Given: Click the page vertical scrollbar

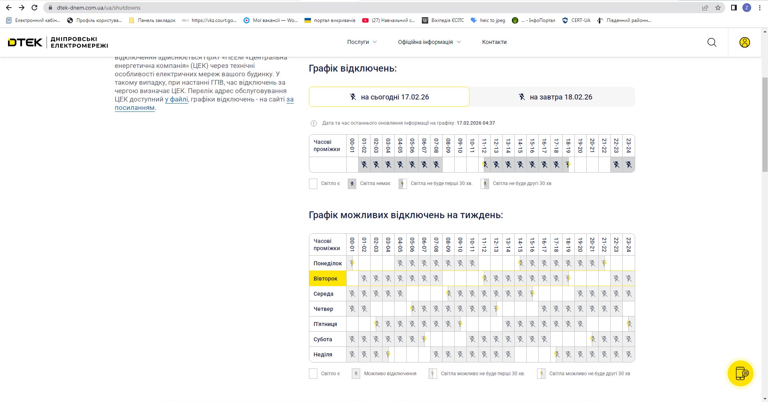Looking at the screenshot, I should click(x=764, y=124).
